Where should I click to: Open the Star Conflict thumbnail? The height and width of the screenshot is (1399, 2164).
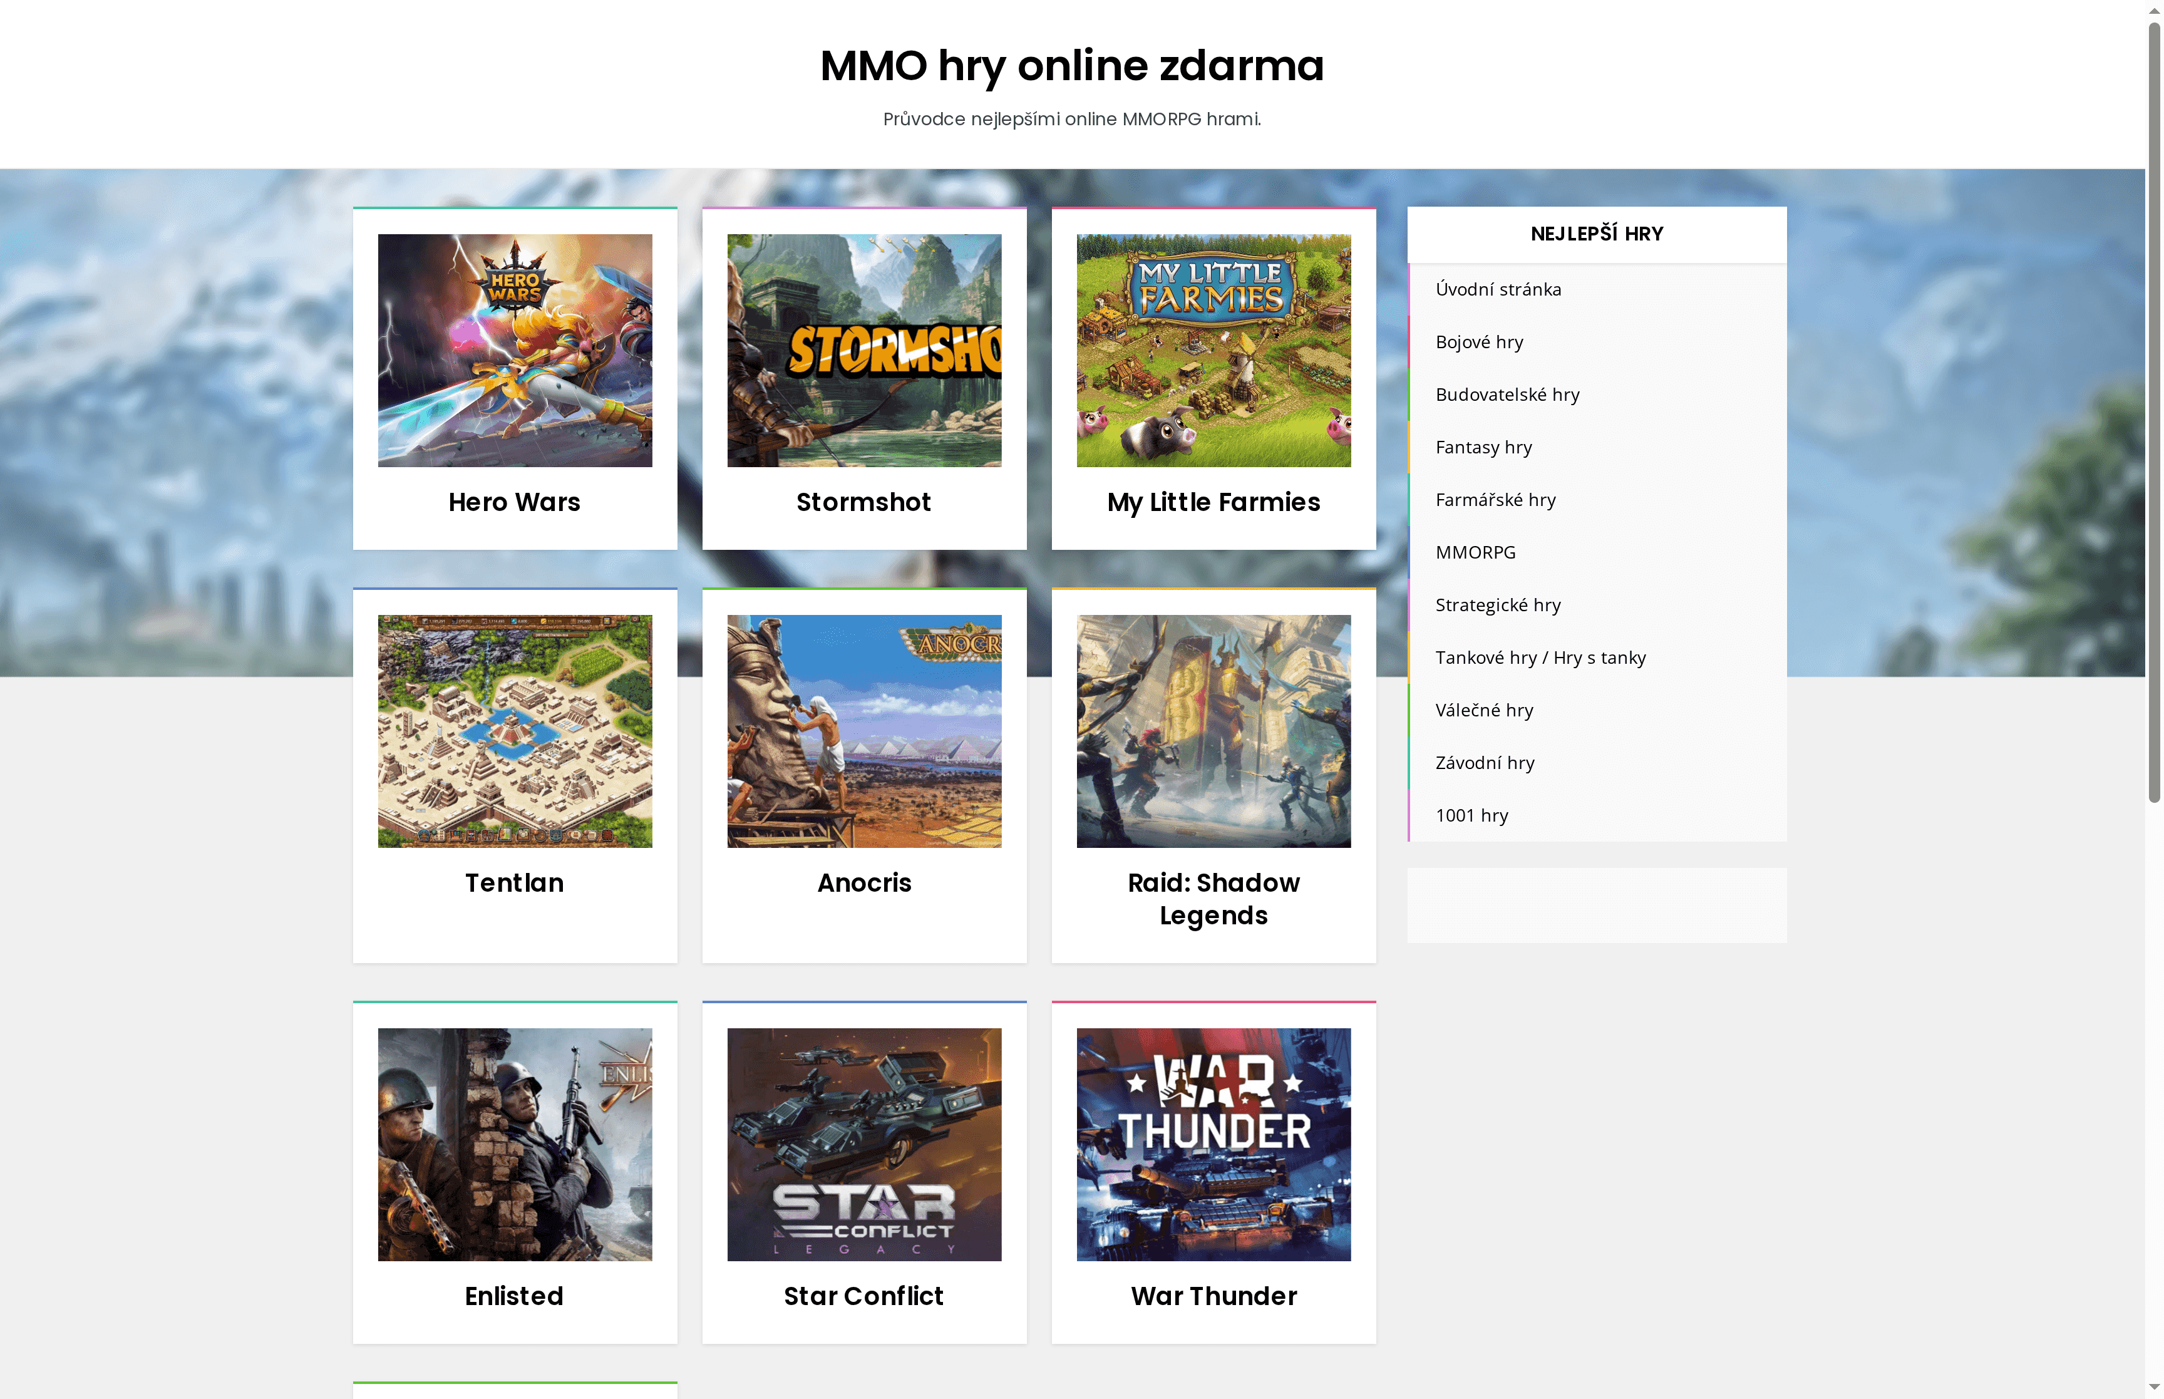[x=863, y=1143]
